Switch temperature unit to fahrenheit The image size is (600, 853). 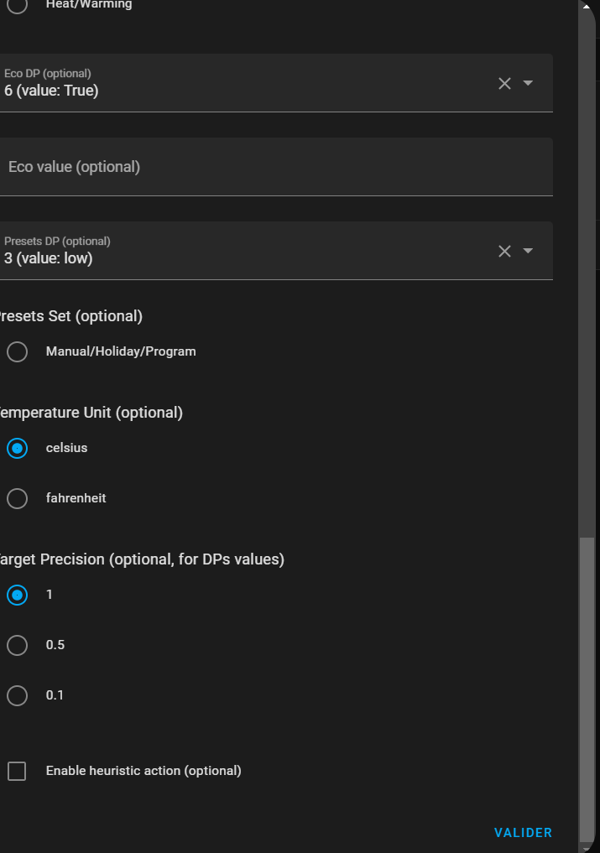click(17, 498)
